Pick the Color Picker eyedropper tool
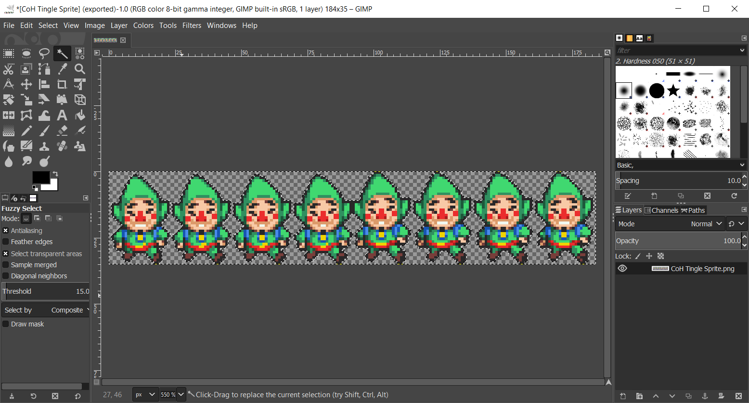The image size is (749, 403). [62, 69]
